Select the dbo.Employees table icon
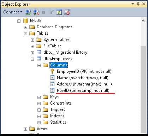This screenshot has height=136, width=148. pyautogui.click(x=39, y=59)
